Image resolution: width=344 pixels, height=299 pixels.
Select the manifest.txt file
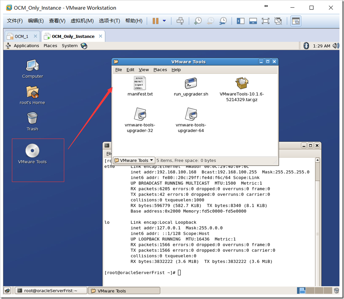[x=140, y=86]
